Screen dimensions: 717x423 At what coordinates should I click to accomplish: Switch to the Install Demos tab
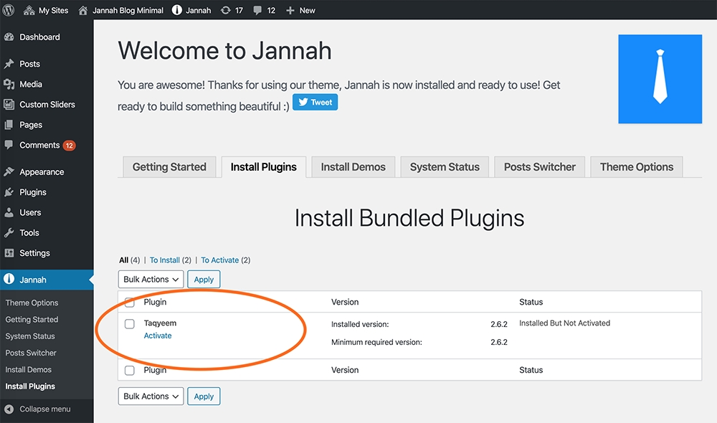pos(353,167)
